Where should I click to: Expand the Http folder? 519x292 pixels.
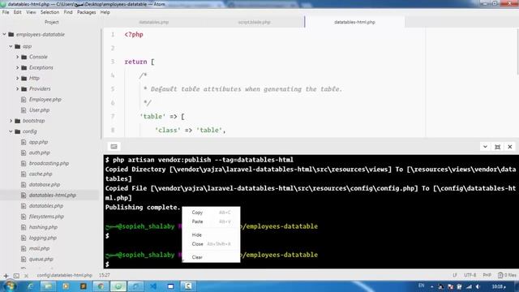18,78
